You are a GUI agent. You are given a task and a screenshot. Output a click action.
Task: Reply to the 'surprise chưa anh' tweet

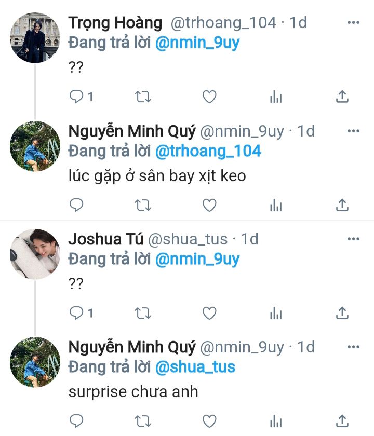point(76,421)
